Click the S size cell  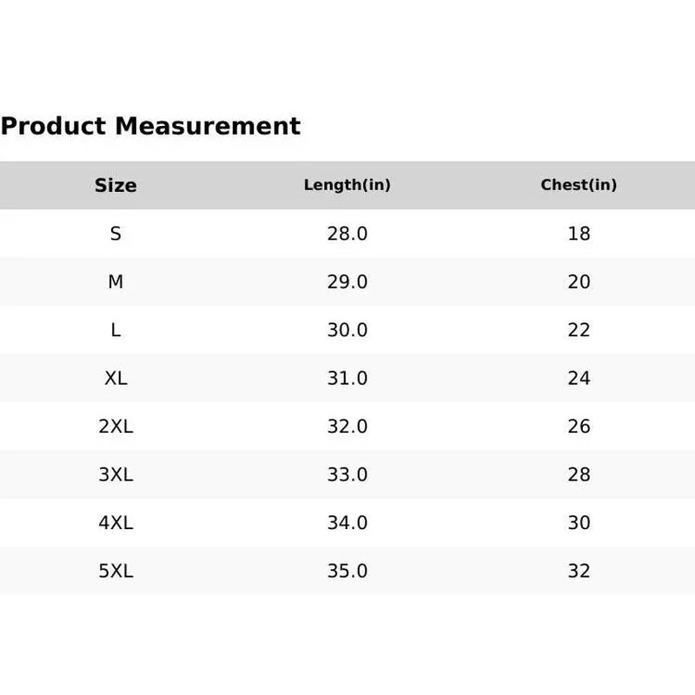[116, 234]
